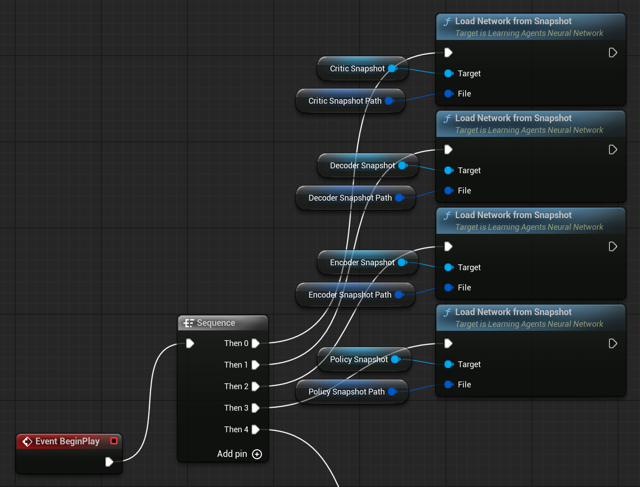640x487 pixels.
Task: Select the Policy Snapshot variable node
Action: tap(359, 359)
